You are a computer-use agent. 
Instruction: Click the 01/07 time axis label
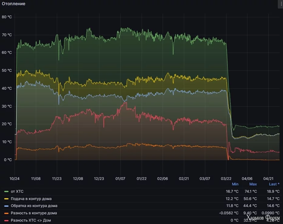pyautogui.click(x=120, y=178)
